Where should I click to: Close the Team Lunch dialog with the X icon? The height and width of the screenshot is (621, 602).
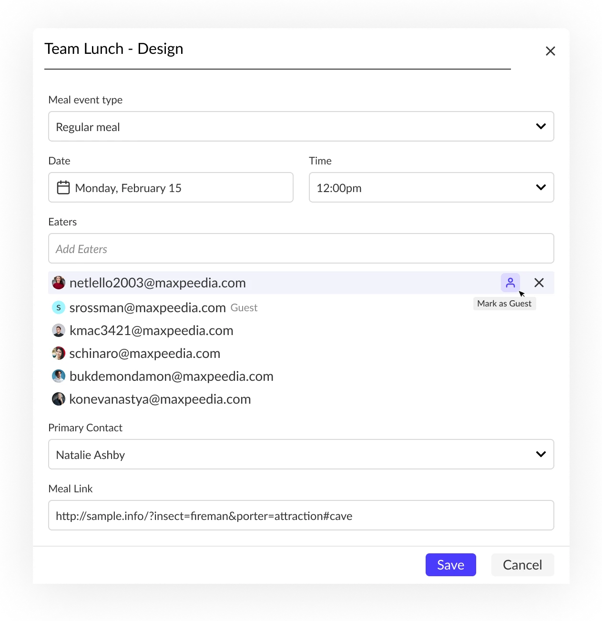550,51
